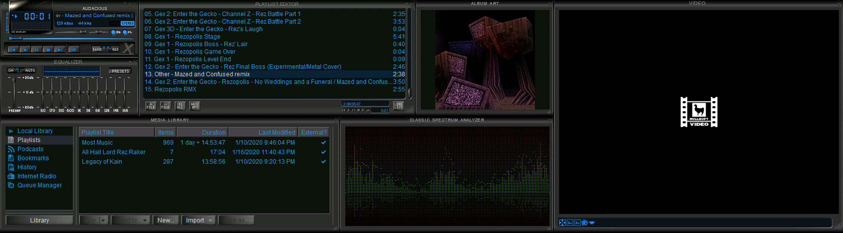Click the Eject/open file button
843x233 pixels.
(74, 49)
